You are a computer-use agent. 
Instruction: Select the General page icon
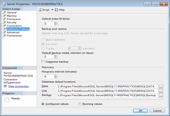pos(4,13)
